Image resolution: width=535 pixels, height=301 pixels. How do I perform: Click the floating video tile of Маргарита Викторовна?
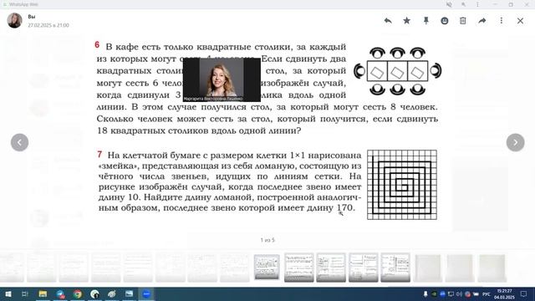222,80
